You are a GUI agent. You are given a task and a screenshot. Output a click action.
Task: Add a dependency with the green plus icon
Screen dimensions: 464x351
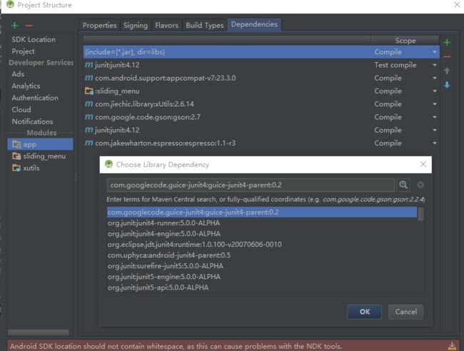[x=447, y=42]
